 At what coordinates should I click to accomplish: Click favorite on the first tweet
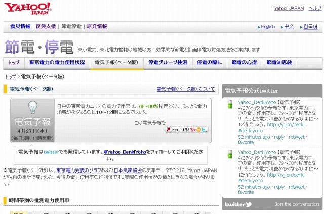(x=246, y=142)
